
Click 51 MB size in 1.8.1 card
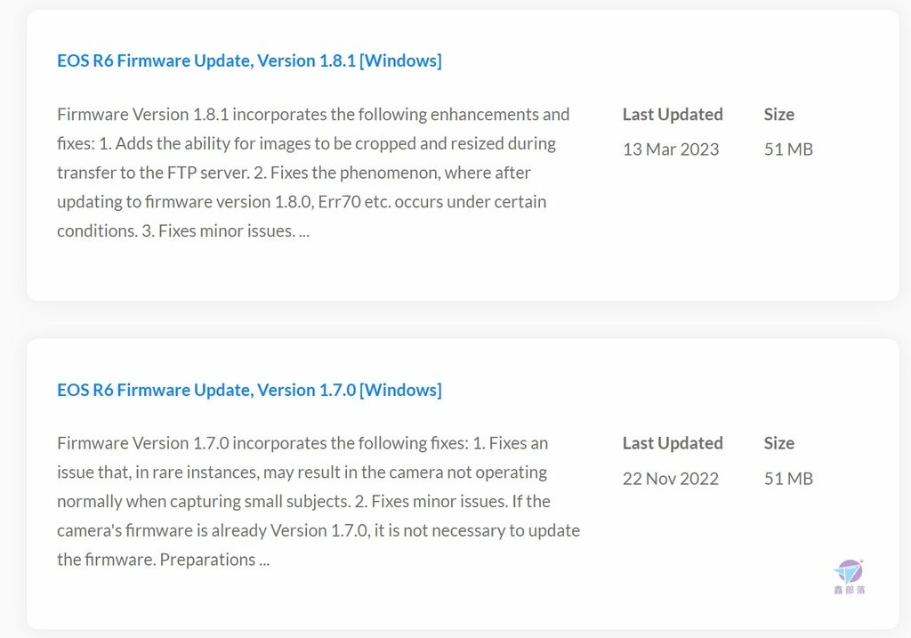pyautogui.click(x=788, y=149)
